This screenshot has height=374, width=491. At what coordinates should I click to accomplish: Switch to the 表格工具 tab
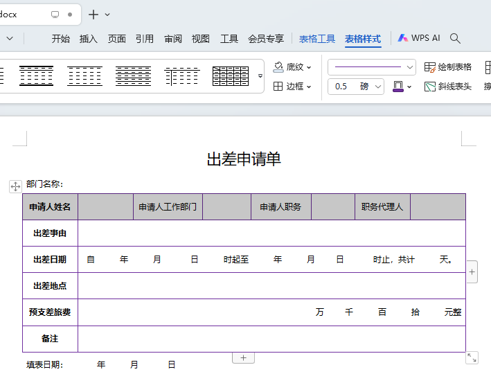pyautogui.click(x=317, y=39)
